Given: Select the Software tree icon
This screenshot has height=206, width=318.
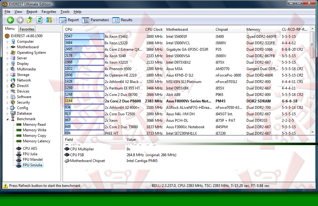Looking at the screenshot, I should click(x=13, y=97).
